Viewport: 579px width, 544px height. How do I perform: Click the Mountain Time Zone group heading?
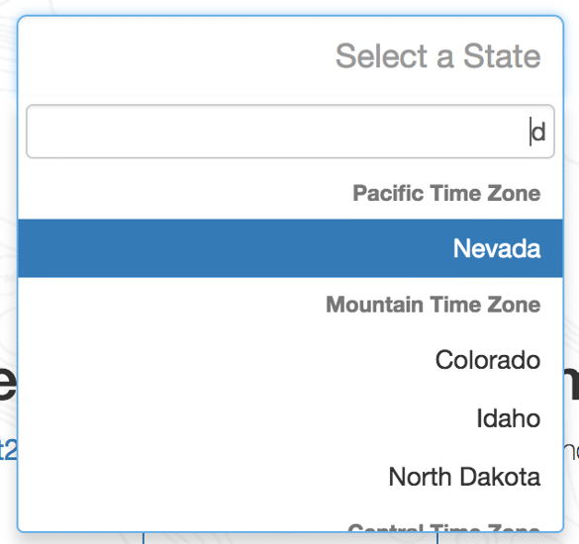tap(434, 305)
